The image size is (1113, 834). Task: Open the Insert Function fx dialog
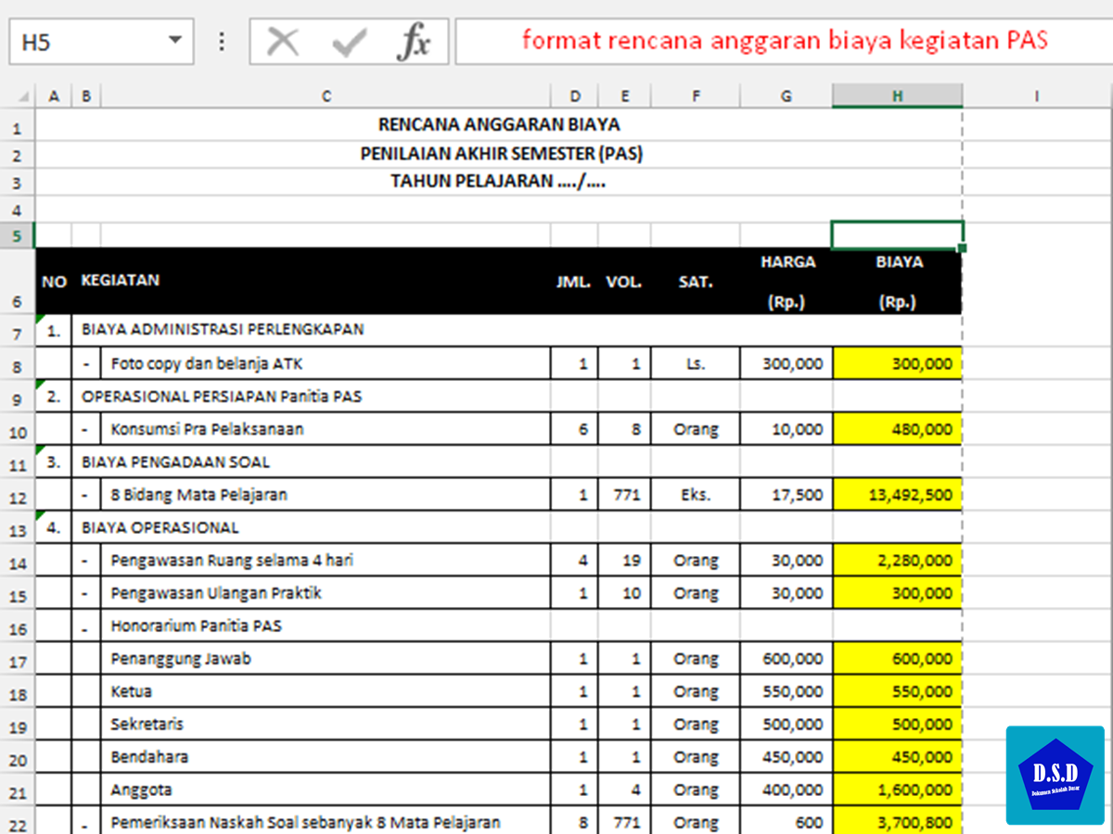[x=414, y=42]
